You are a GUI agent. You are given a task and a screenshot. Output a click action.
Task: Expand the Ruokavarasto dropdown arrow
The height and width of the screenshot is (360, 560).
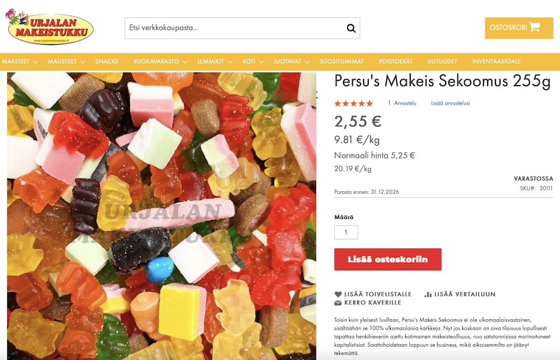pos(185,62)
